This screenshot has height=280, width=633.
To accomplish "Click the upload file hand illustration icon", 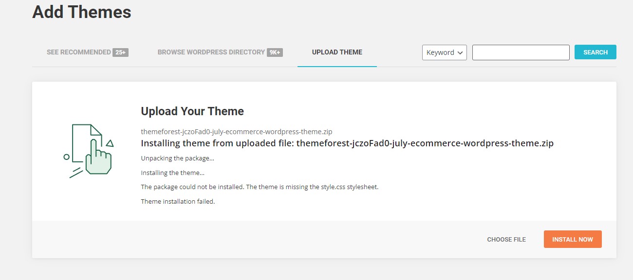I will coord(90,151).
